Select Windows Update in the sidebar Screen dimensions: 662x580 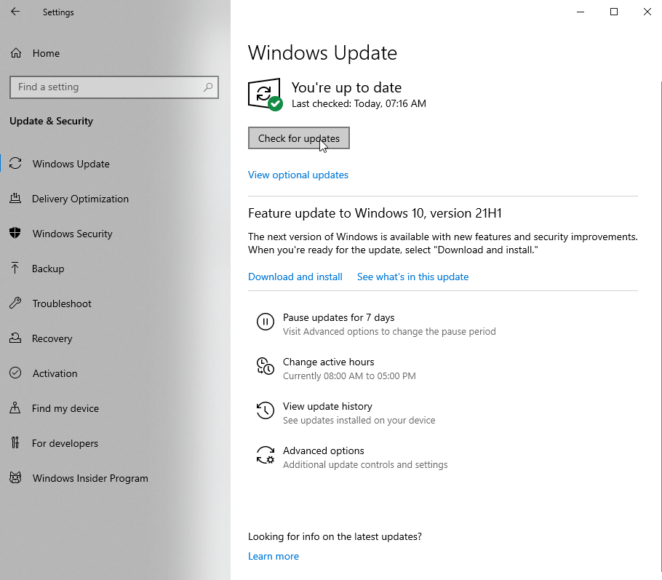point(15,164)
